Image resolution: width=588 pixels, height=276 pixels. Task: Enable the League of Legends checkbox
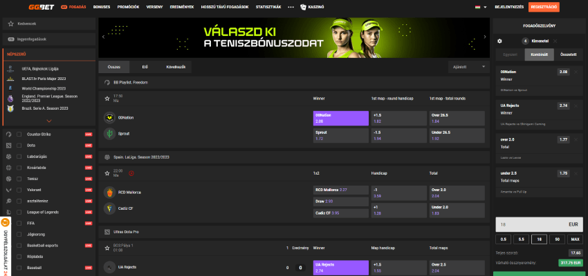coord(19,212)
